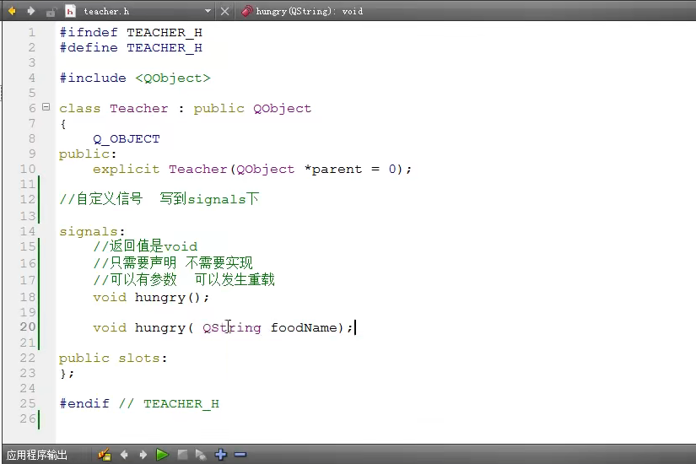Click the text '#ifndef TEACHER_H' on line 1
The width and height of the screenshot is (696, 464).
coord(131,33)
